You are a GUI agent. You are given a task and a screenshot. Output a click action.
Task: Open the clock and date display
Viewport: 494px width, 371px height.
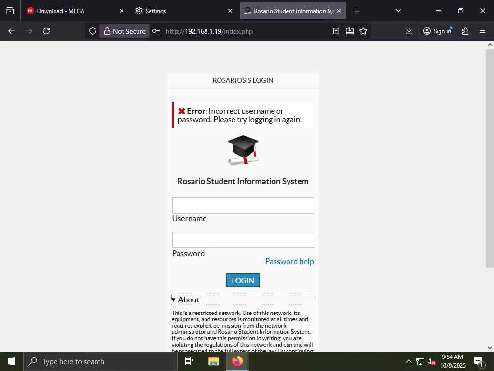[x=453, y=361]
